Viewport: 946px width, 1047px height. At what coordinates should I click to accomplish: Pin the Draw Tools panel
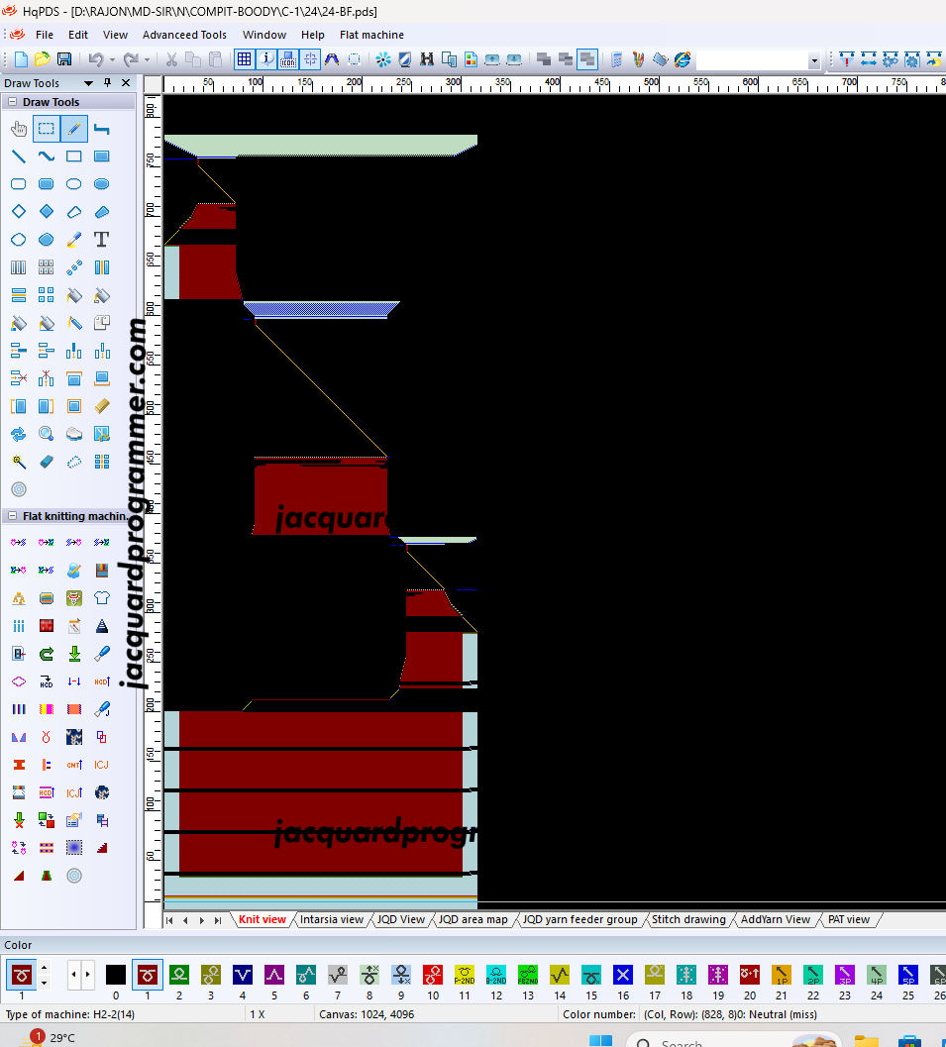108,83
